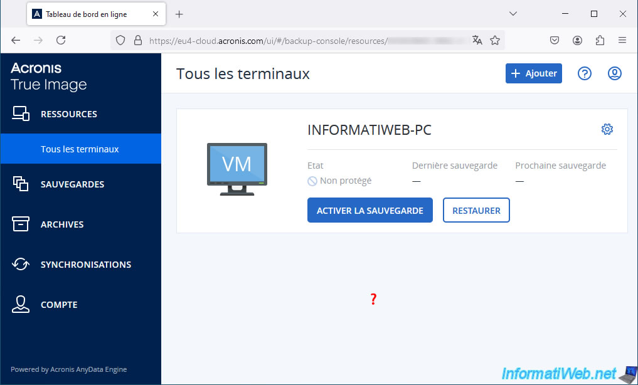The height and width of the screenshot is (385, 638).
Task: Click the Archives box icon
Action: pyautogui.click(x=21, y=224)
